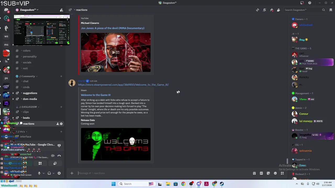Open pinned messages pin icon
The height and width of the screenshot is (188, 335).
pos(272,10)
